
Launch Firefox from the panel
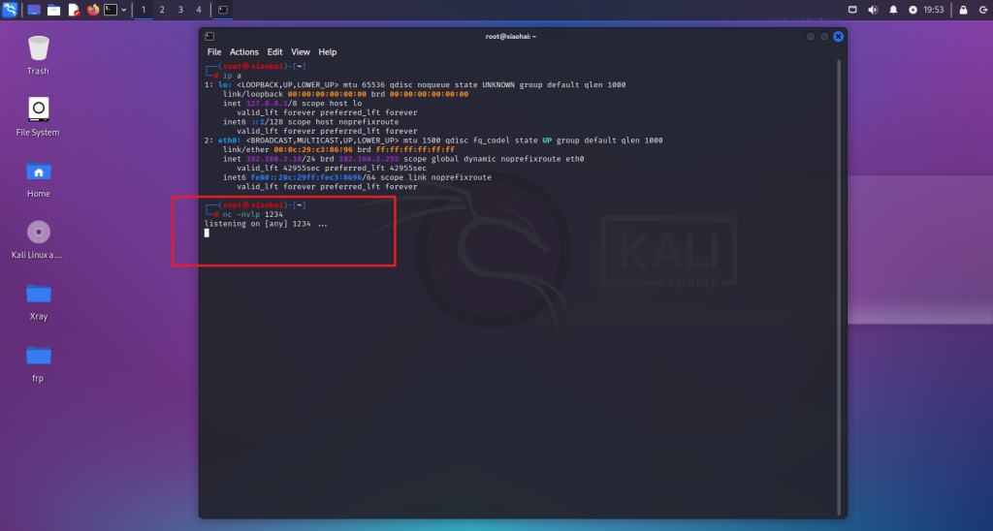tap(93, 10)
